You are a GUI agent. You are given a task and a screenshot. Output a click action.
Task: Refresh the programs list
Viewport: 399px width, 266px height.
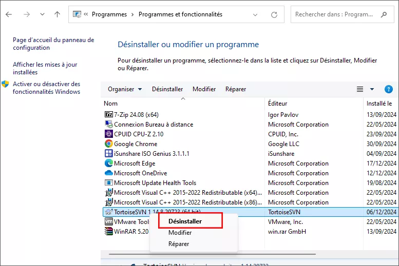point(274,15)
